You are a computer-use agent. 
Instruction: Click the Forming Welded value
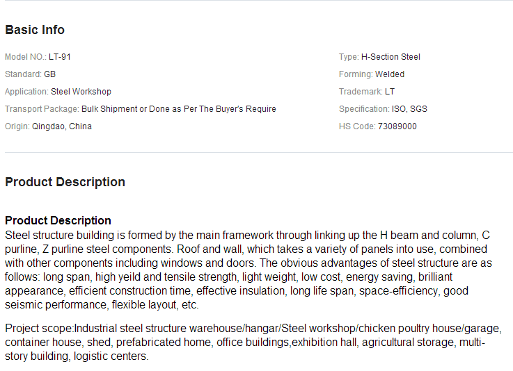tap(390, 74)
